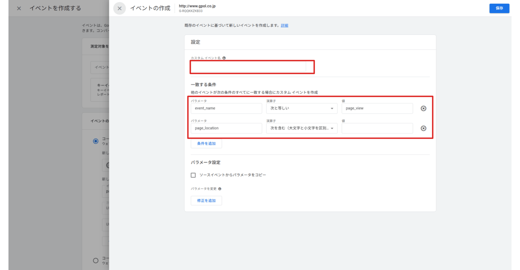Add a modification via 修正を追加
The width and height of the screenshot is (520, 270).
[206, 200]
